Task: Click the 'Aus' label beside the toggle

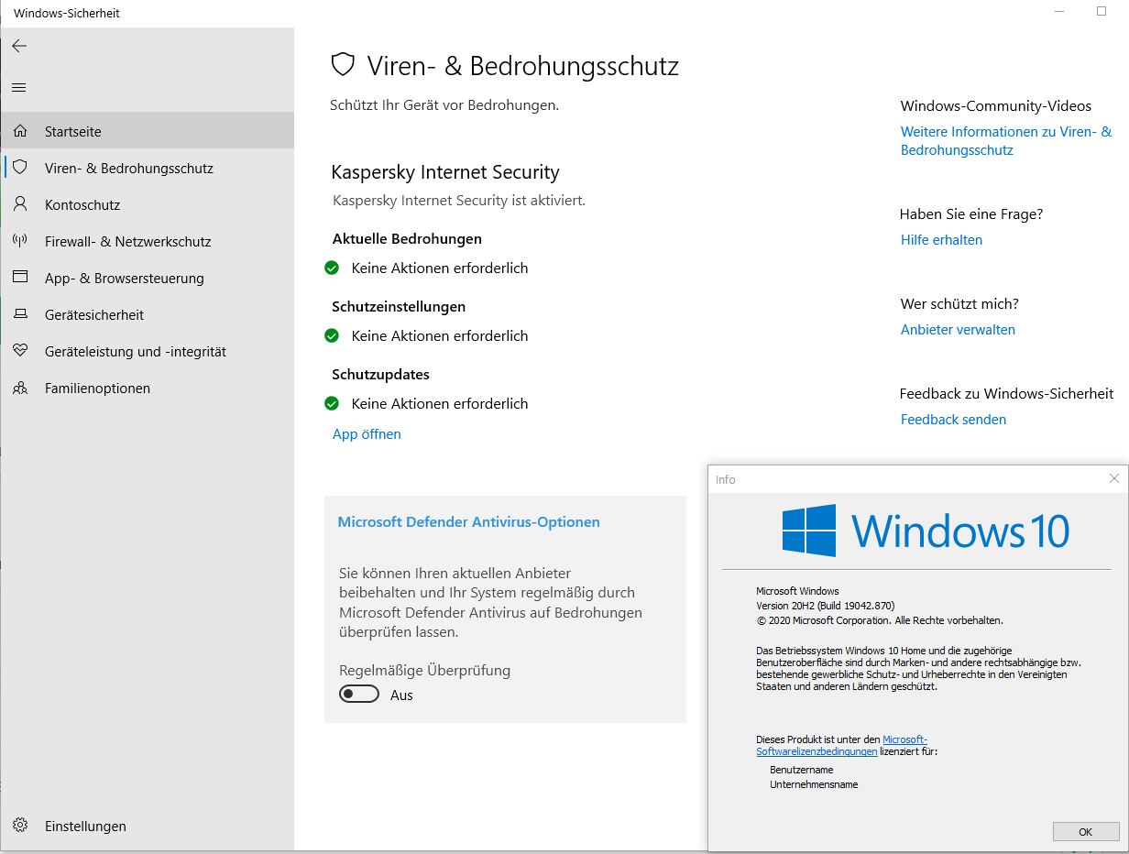Action: (401, 695)
